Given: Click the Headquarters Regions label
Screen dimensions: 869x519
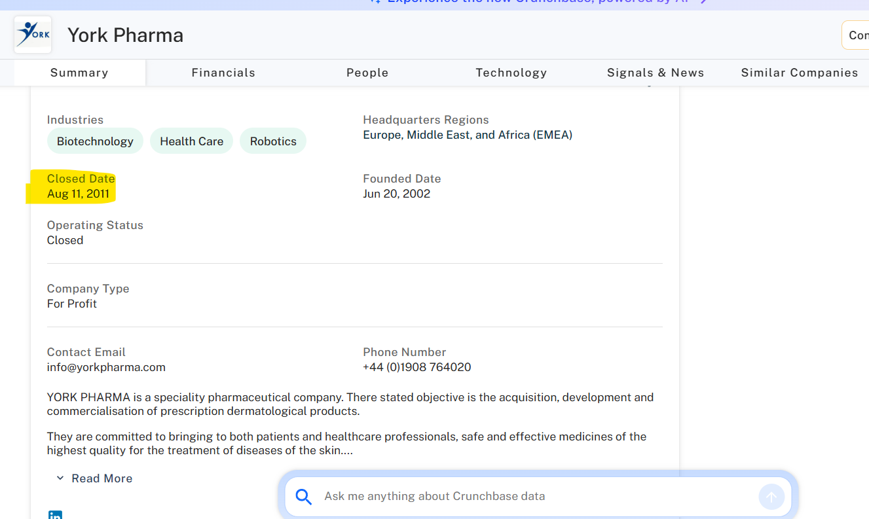Looking at the screenshot, I should coord(426,120).
